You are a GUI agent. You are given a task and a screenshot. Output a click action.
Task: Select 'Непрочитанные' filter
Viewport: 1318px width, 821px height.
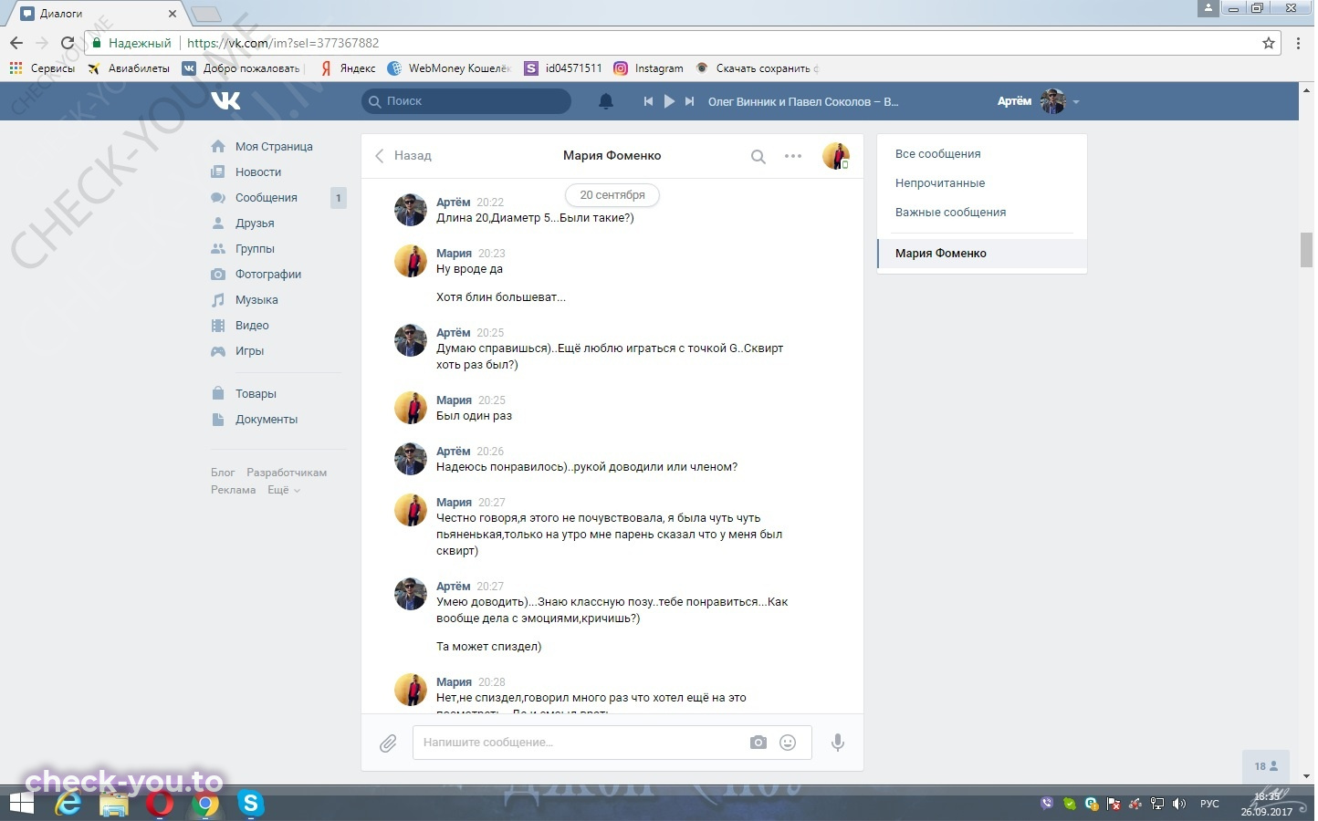[x=940, y=183]
